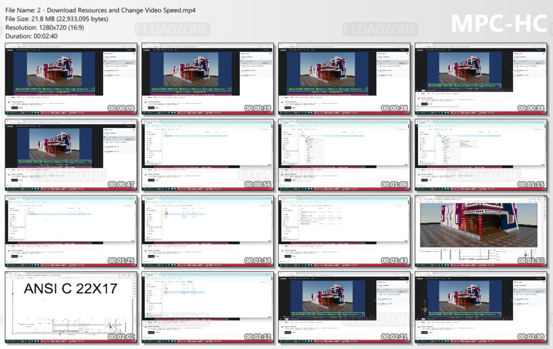Select the thumbnail stamped 00:02:12

tap(208, 307)
